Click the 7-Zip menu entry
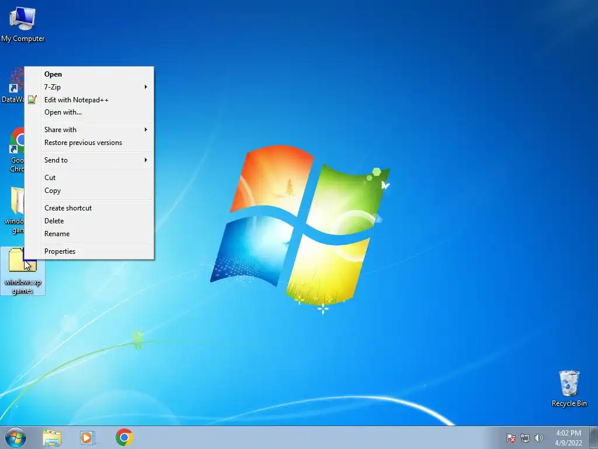The image size is (598, 449). (x=89, y=87)
